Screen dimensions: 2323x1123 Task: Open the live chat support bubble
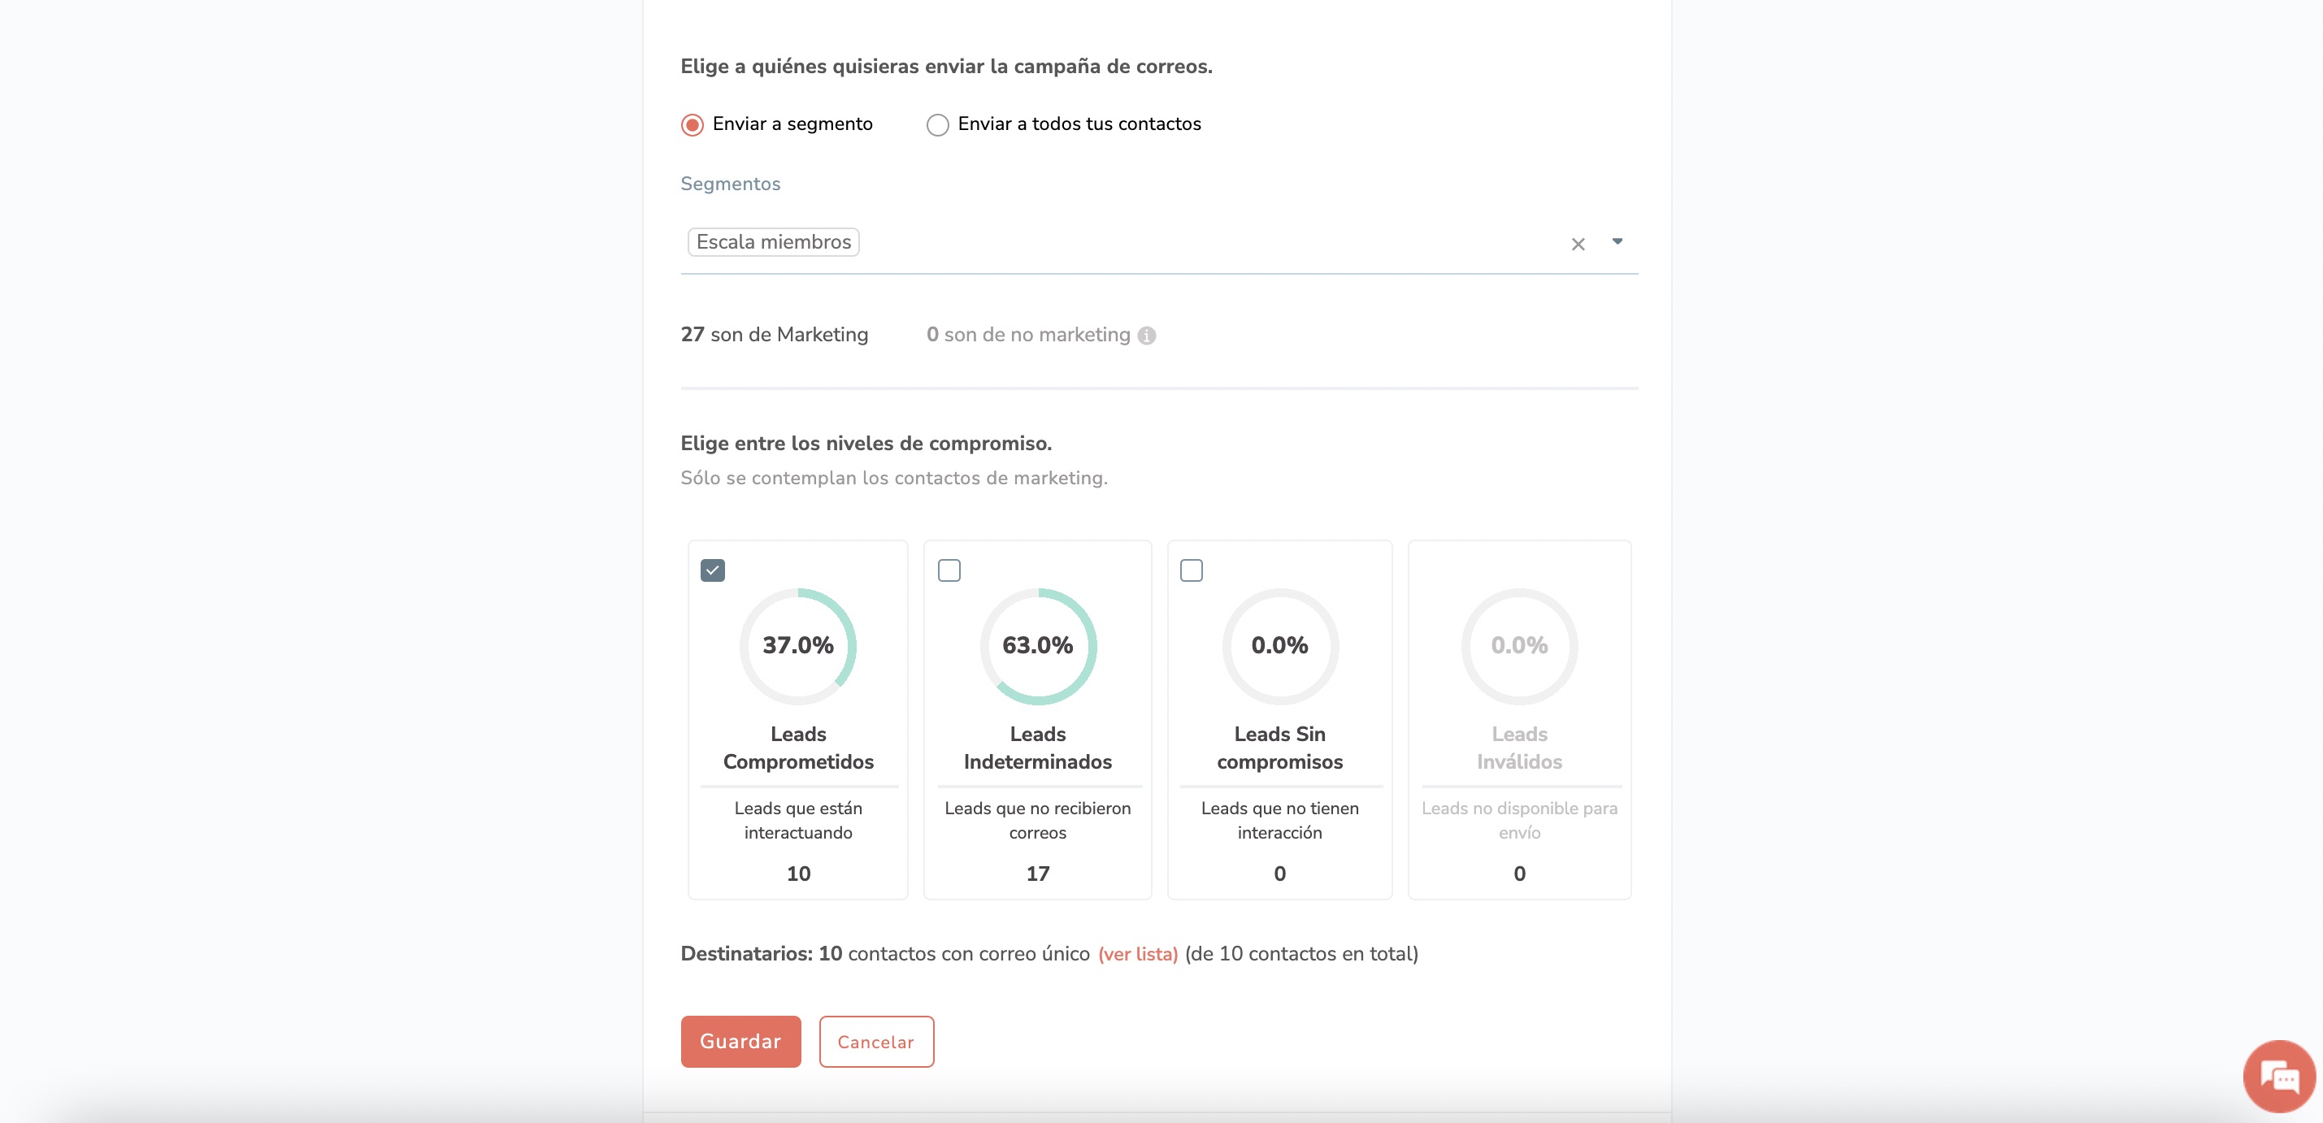pyautogui.click(x=2278, y=1076)
